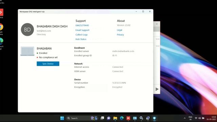The height and width of the screenshot is (122, 217).
Task: Launch Microsoft Edge from the taskbar
Action: coord(122,118)
